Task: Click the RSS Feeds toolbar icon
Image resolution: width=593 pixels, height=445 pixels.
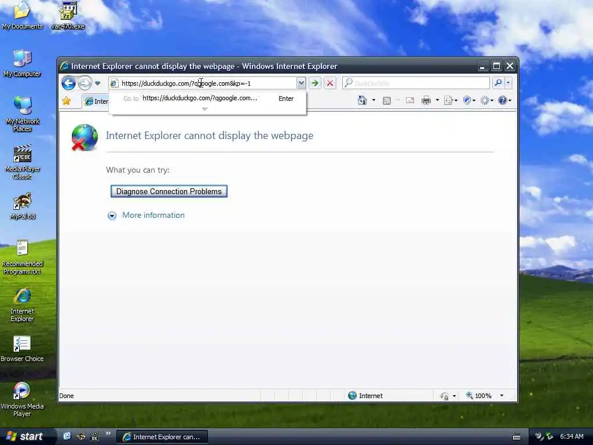Action: [x=386, y=100]
